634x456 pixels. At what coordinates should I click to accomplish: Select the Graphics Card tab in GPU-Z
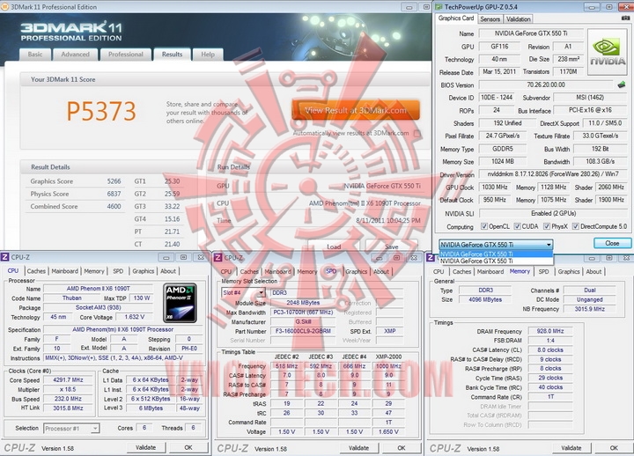pyautogui.click(x=456, y=18)
